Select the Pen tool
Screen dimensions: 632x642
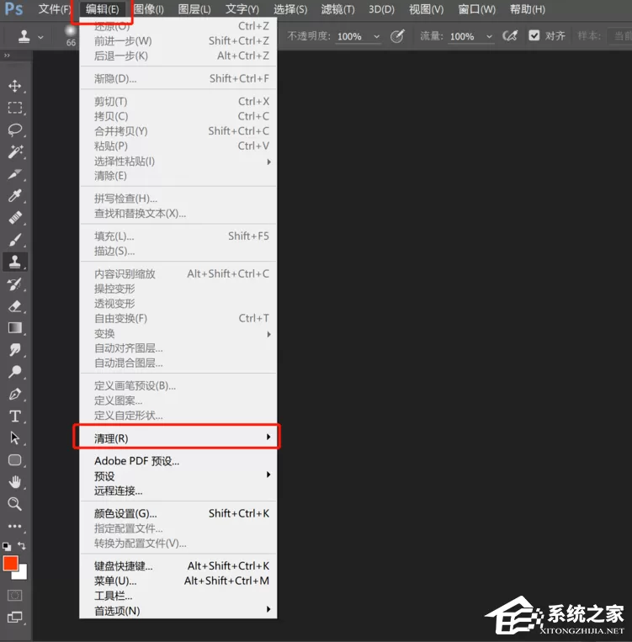coord(15,394)
